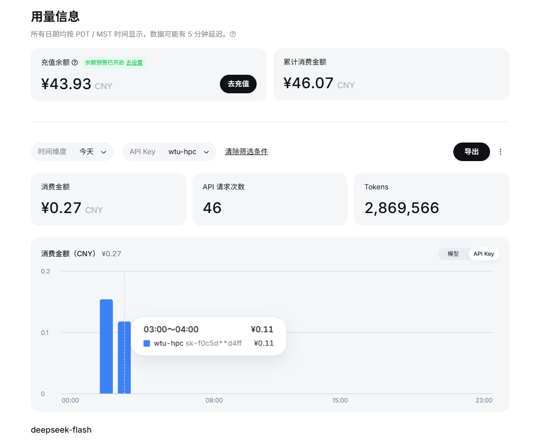Click the 用量信息 page heading
The width and height of the screenshot is (537, 441).
pyautogui.click(x=55, y=16)
